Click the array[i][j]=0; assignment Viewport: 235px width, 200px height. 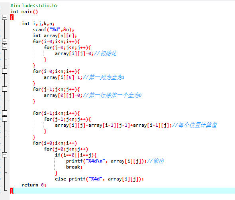click(74, 53)
